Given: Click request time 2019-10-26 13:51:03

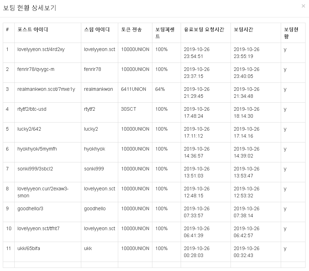Looking at the screenshot, I should (197, 173).
